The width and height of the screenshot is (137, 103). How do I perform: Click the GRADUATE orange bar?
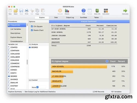(x=57, y=81)
